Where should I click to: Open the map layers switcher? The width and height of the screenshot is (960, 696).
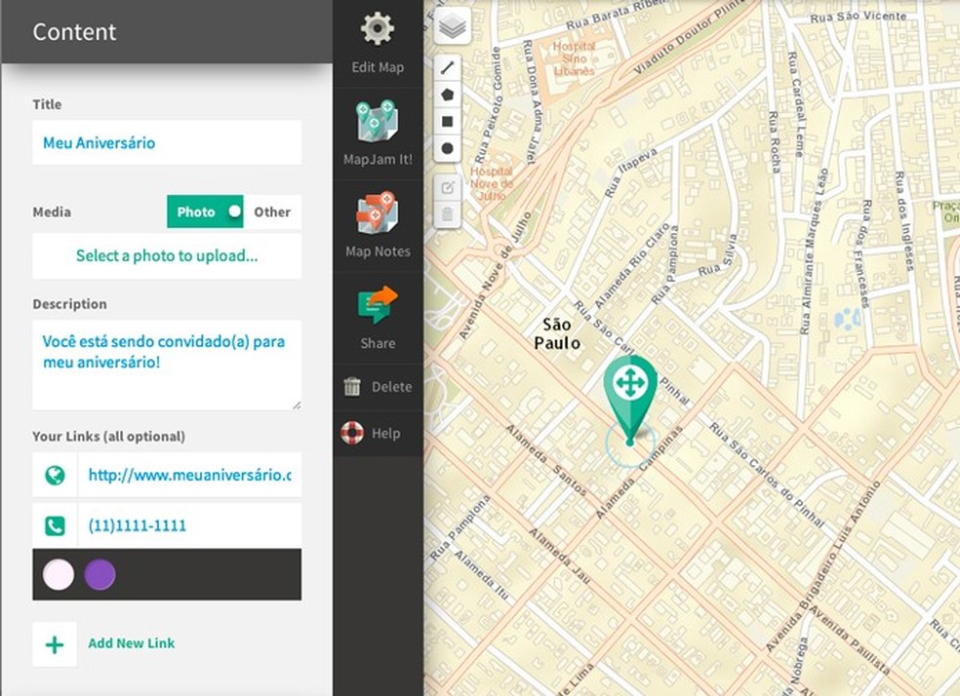tap(453, 26)
